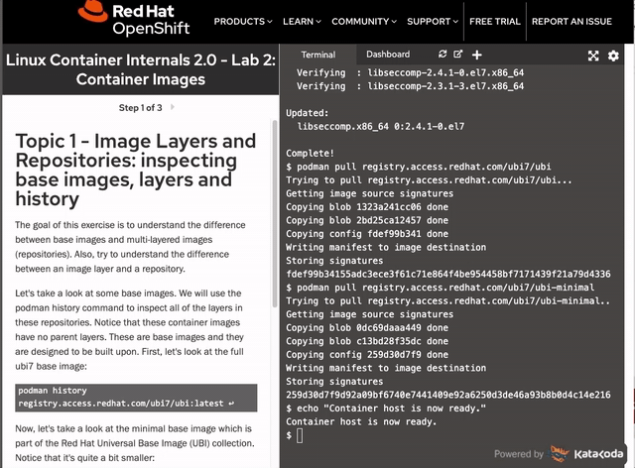Add a new terminal tab with the plus icon

(477, 55)
